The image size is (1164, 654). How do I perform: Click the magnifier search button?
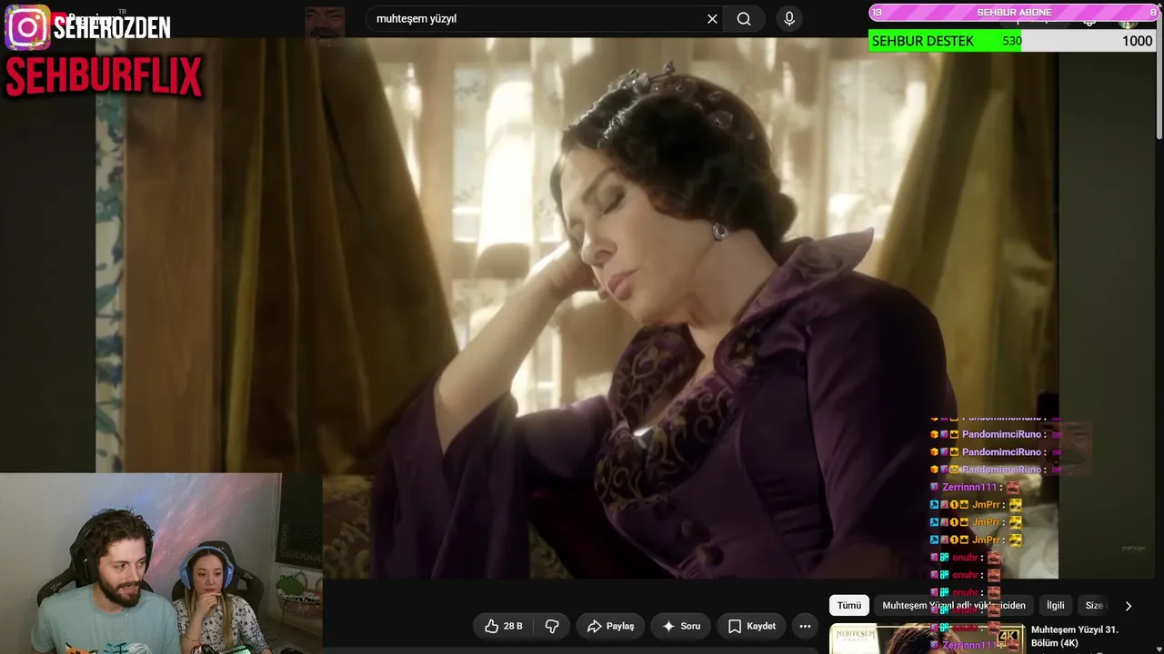(x=744, y=19)
